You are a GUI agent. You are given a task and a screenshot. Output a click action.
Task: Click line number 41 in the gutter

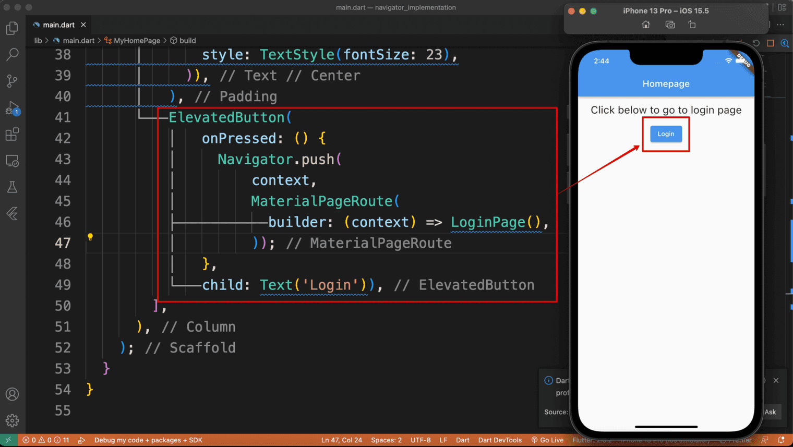click(63, 117)
